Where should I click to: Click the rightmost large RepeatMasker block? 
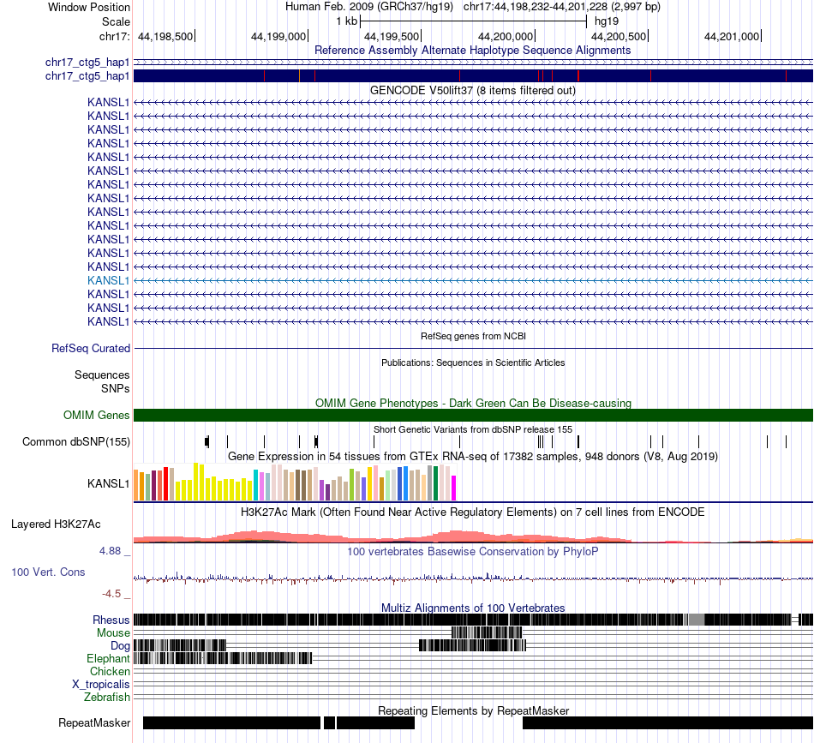click(667, 722)
